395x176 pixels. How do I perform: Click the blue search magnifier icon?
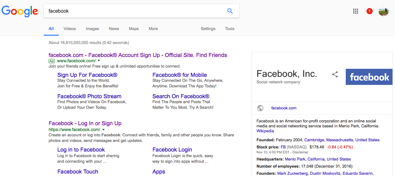(x=230, y=11)
